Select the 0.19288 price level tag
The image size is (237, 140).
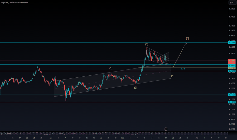coord(232,71)
